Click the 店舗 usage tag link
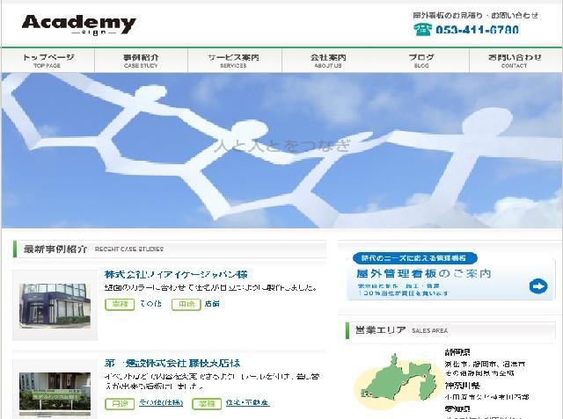Image resolution: width=563 pixels, height=419 pixels. coord(212,304)
